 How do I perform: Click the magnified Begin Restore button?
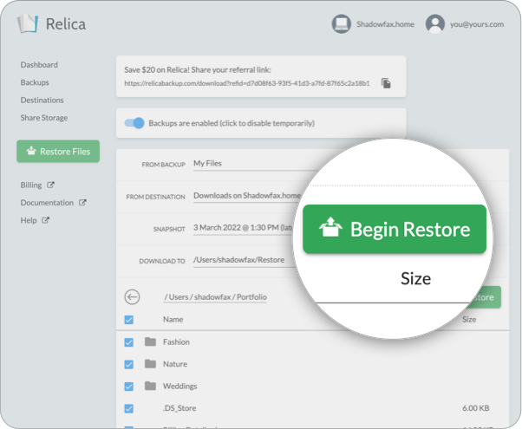pos(395,229)
